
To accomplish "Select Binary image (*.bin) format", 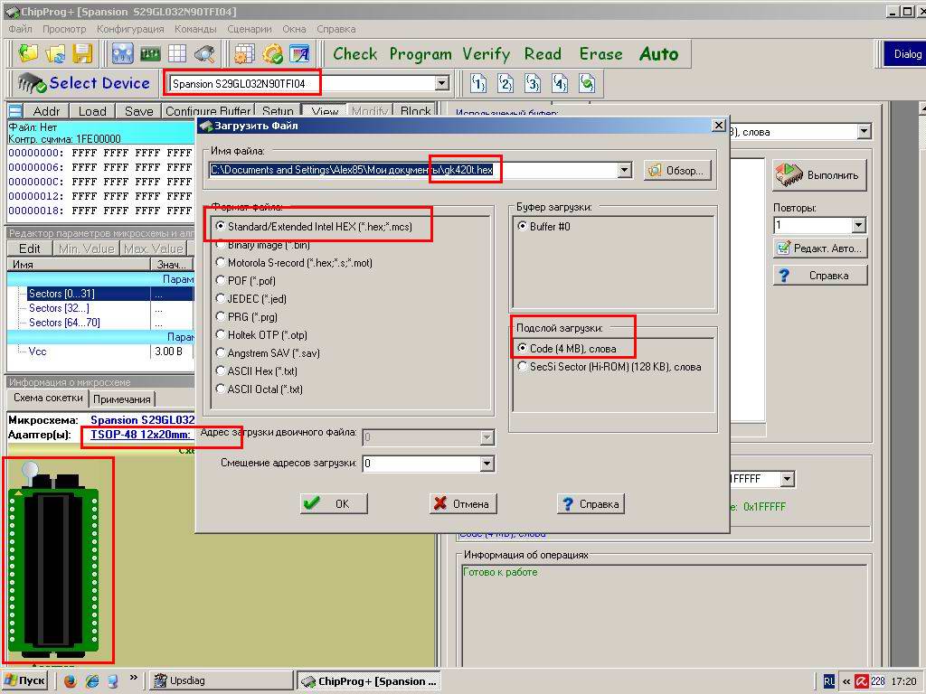I will point(263,244).
